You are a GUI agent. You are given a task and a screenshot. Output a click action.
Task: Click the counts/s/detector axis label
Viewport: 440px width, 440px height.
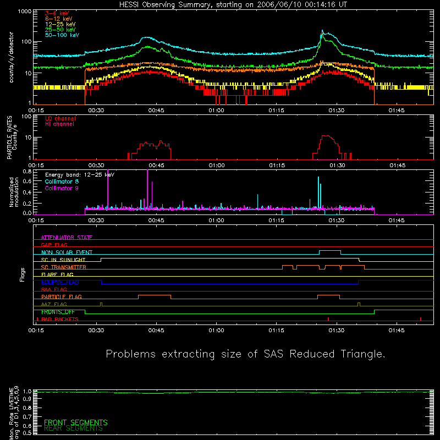click(x=11, y=57)
